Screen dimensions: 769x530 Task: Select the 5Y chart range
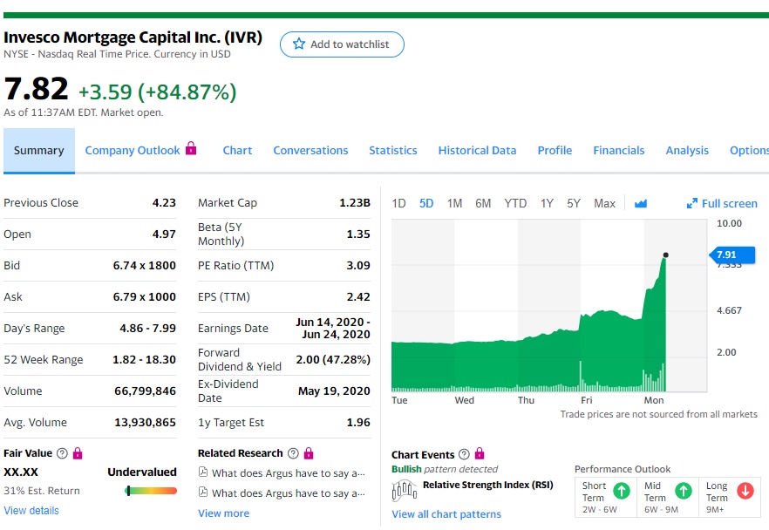click(574, 203)
